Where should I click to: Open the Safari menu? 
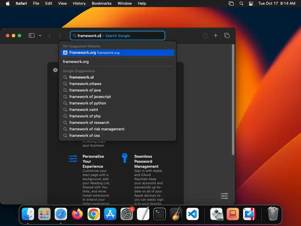21,4
